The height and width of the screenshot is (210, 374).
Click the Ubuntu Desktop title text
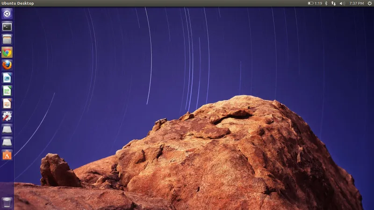point(18,3)
